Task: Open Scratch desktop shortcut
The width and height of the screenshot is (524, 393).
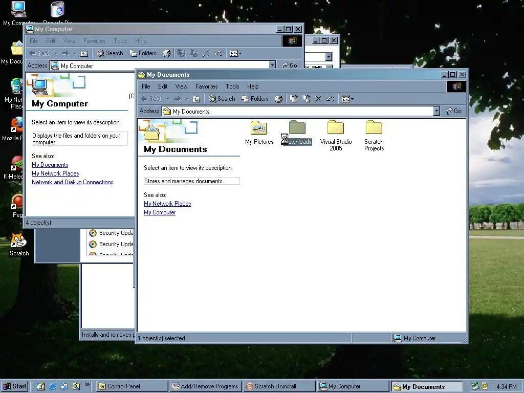Action: [x=19, y=245]
